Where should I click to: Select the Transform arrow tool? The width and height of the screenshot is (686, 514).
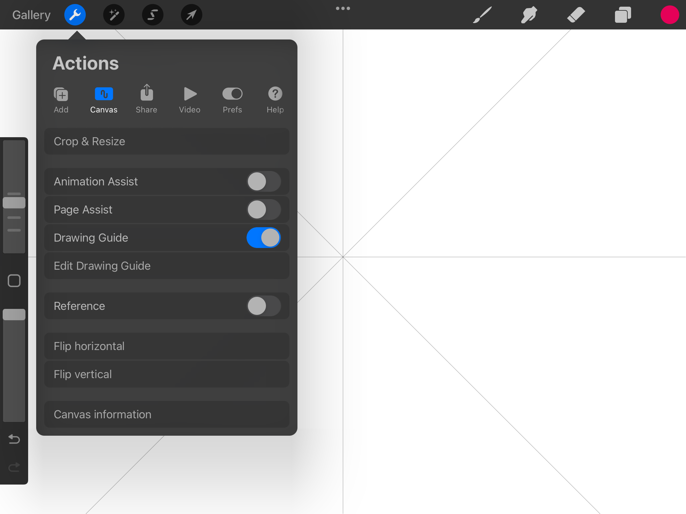coord(191,15)
